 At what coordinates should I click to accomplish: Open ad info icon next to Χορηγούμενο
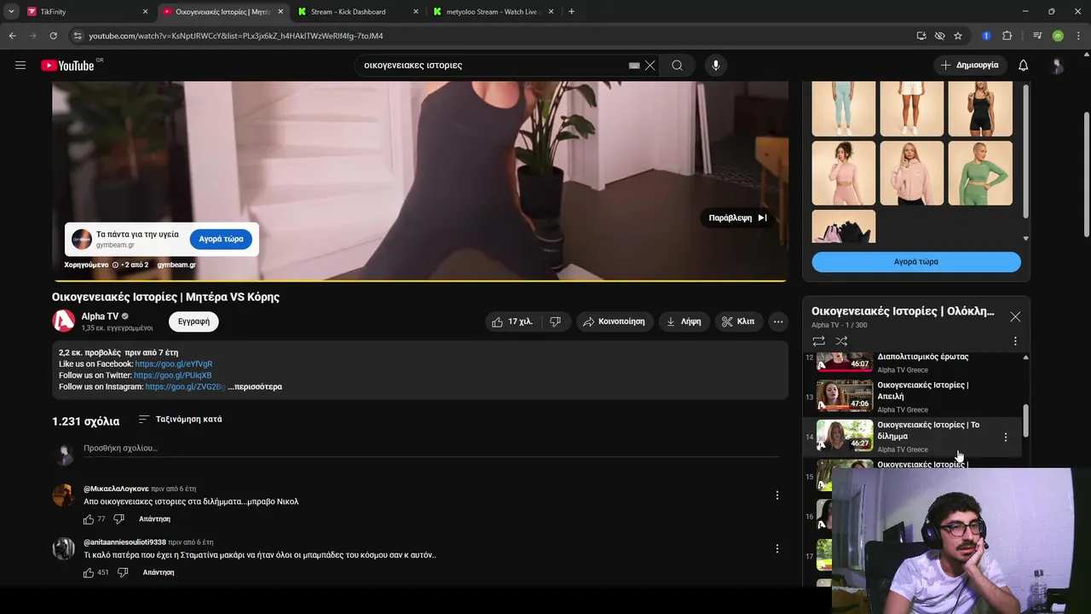point(115,265)
